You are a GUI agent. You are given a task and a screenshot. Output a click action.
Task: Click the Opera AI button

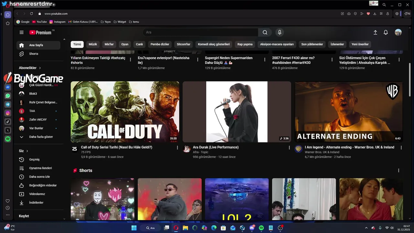[x=407, y=14]
